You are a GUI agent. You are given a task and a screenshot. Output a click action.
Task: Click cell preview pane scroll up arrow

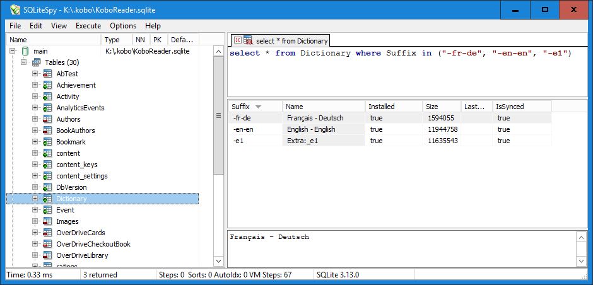pyautogui.click(x=581, y=237)
